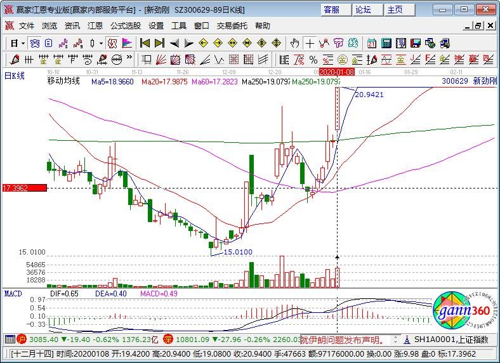Click the purple wave icon labeled 3
Screen dimensions: 500x363
(x=63, y=43)
